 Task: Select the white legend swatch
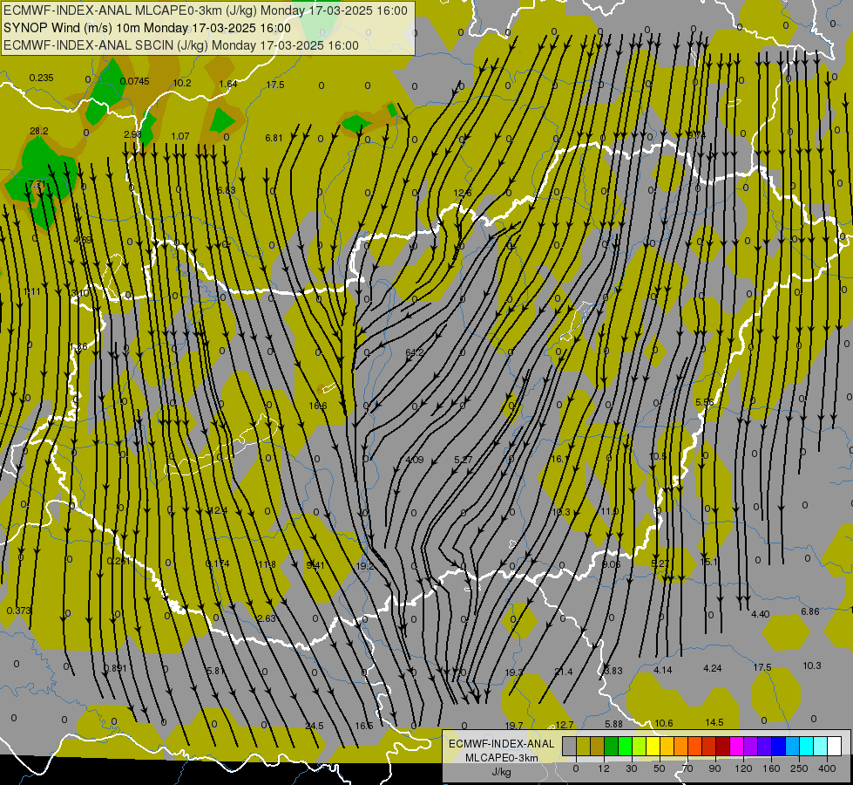[835, 747]
